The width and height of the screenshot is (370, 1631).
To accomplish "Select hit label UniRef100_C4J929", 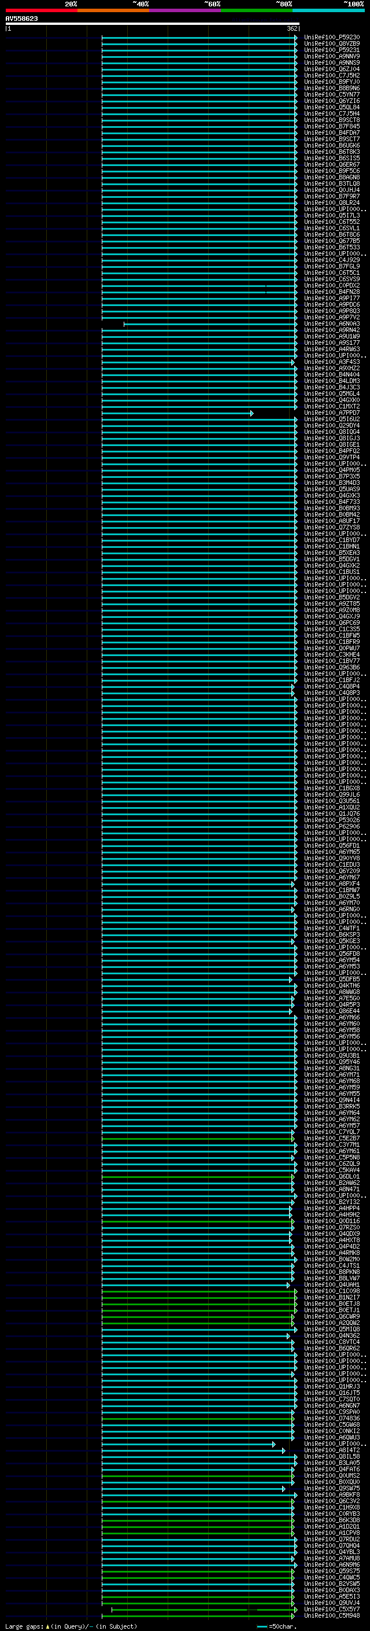I will (x=331, y=260).
